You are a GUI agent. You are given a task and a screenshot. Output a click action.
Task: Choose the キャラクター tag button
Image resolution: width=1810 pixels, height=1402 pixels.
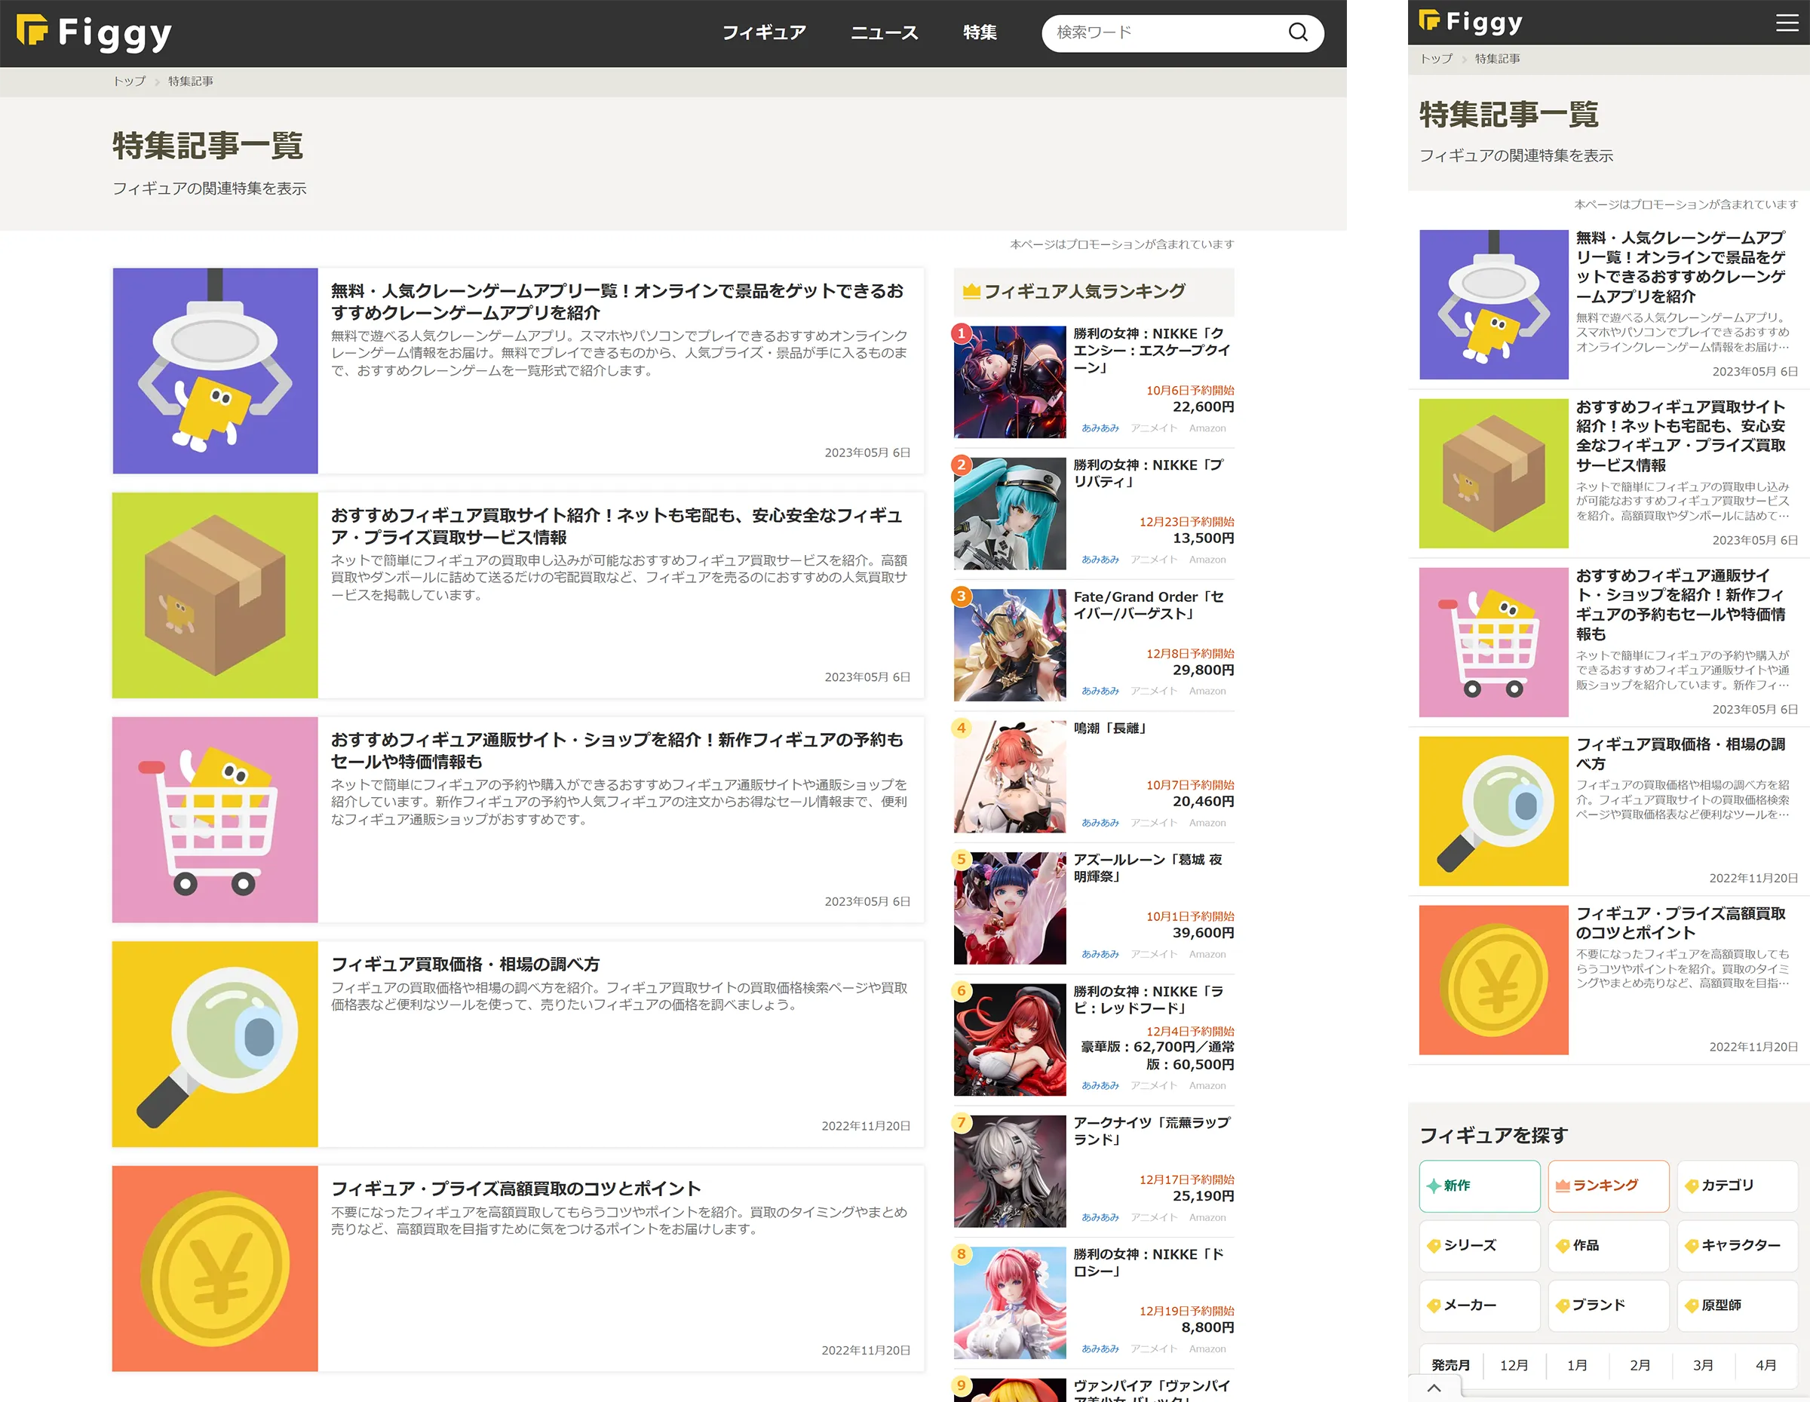click(1737, 1245)
